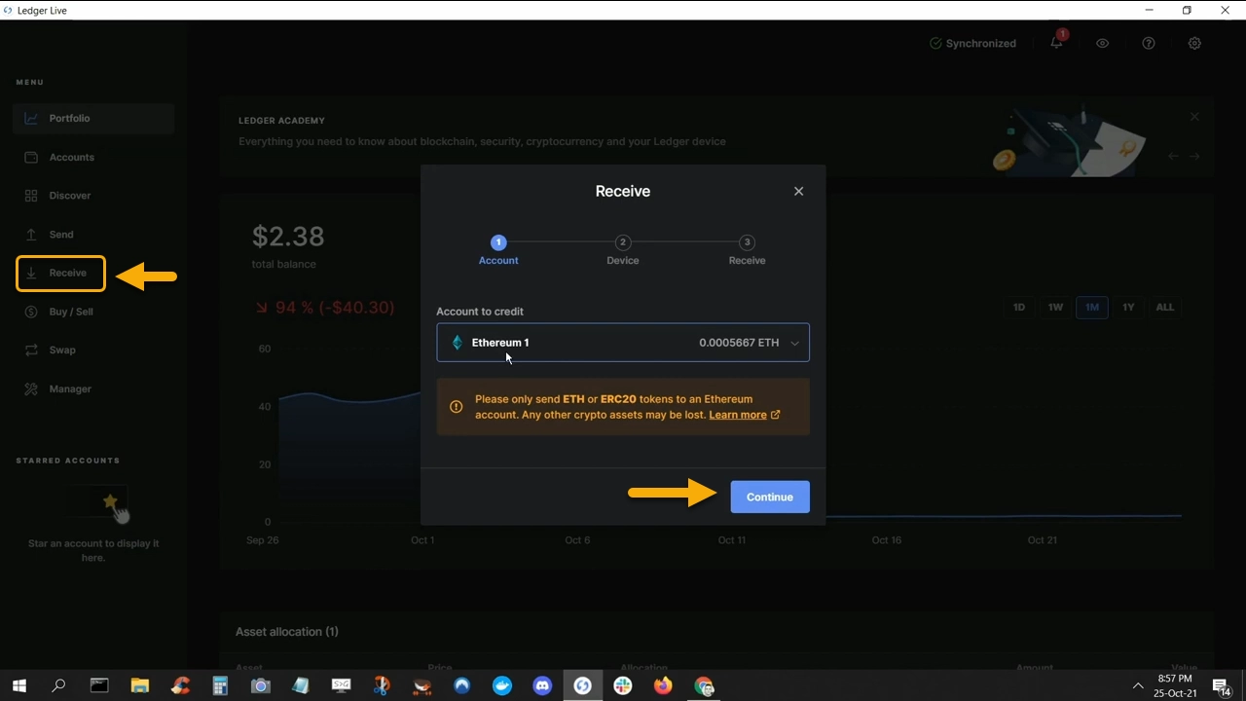Screen dimensions: 1246x701
Task: Click step 3 Receive in the stepper
Action: pyautogui.click(x=747, y=250)
